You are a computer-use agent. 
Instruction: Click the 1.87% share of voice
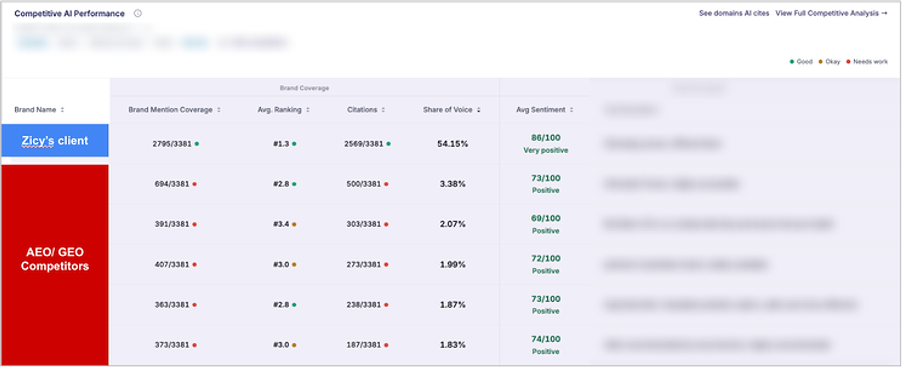pyautogui.click(x=453, y=305)
